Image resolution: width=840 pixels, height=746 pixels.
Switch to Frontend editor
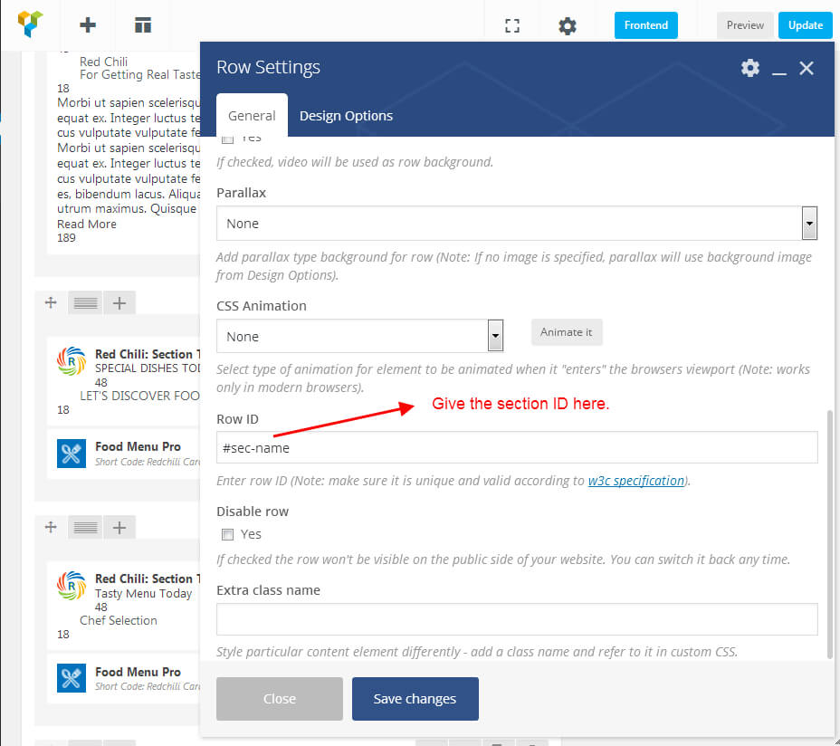tap(645, 25)
